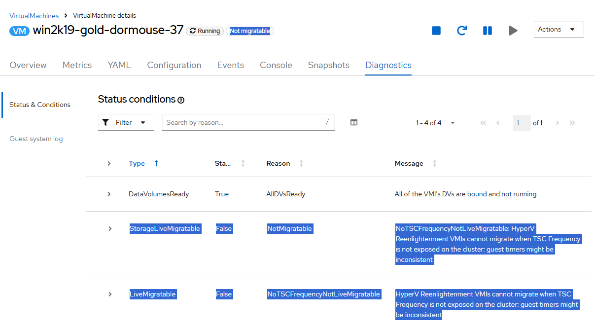Switch to the Snapshots tab
The image size is (595, 329).
pos(329,65)
